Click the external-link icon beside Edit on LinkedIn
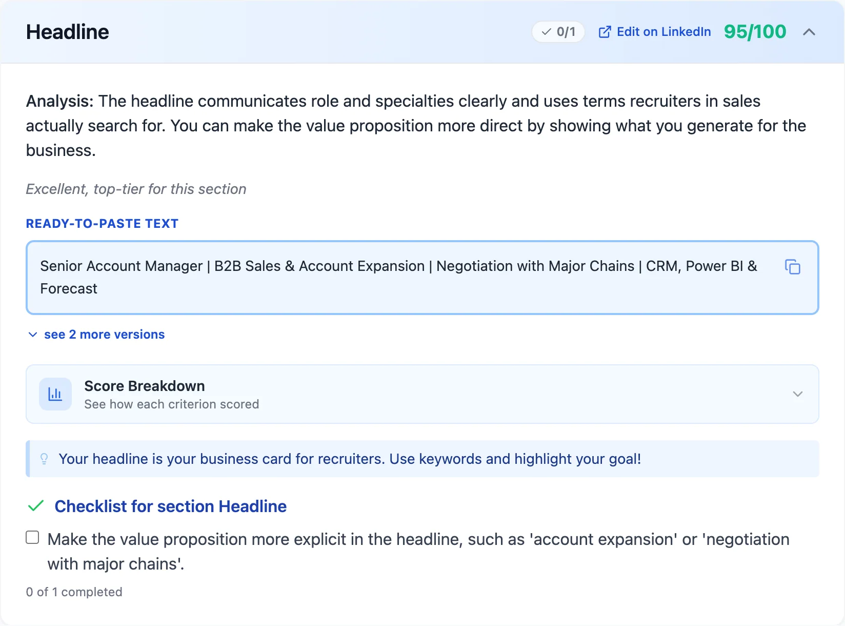The image size is (845, 626). click(x=605, y=32)
